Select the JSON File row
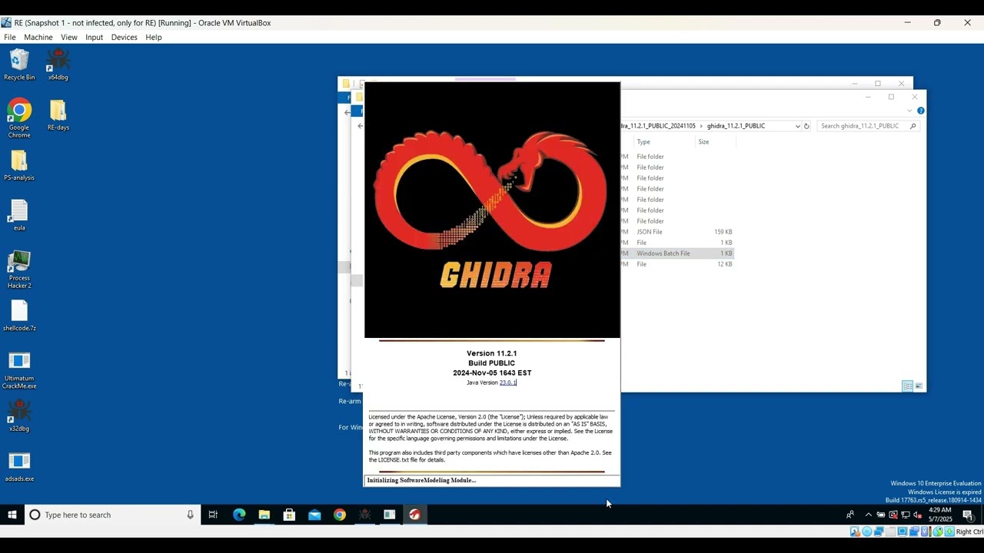The image size is (984, 553). pyautogui.click(x=677, y=232)
